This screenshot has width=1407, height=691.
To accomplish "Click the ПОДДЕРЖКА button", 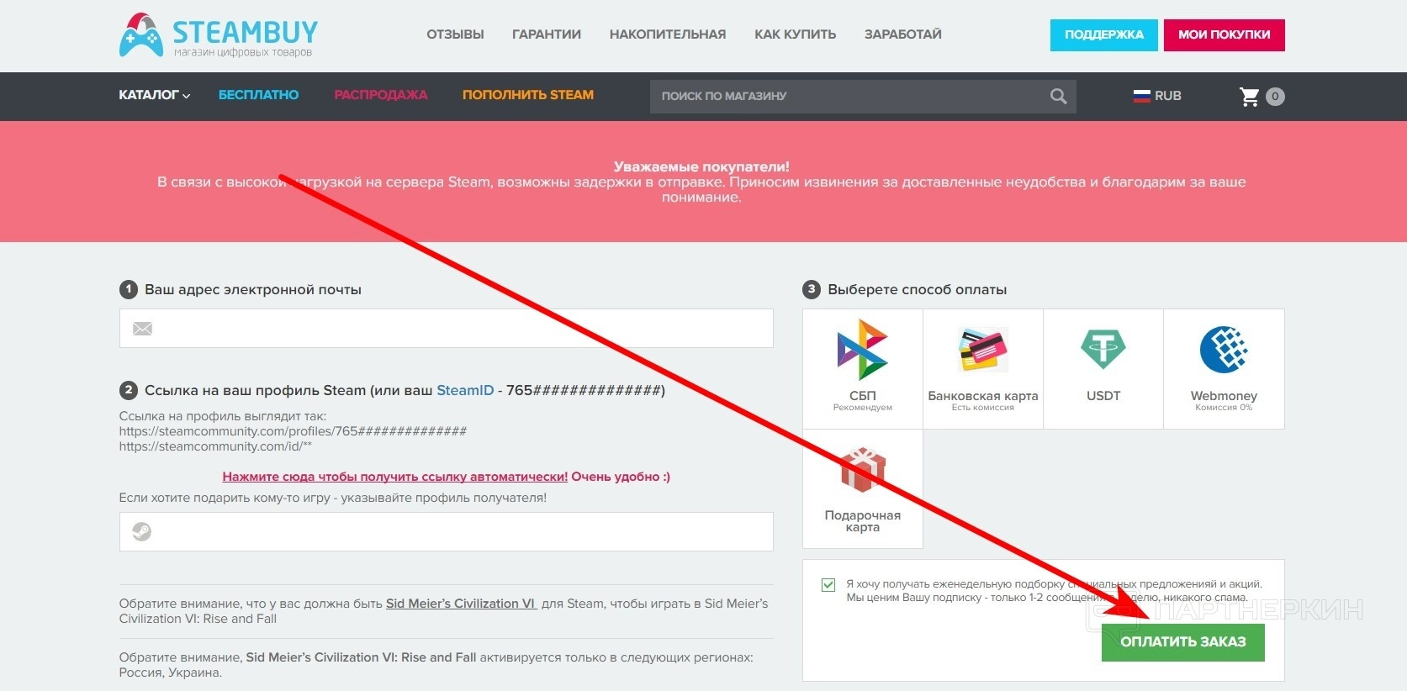I will 1103,35.
